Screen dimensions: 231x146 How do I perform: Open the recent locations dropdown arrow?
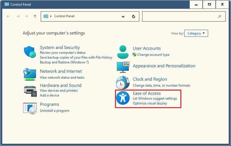click(x=27, y=16)
